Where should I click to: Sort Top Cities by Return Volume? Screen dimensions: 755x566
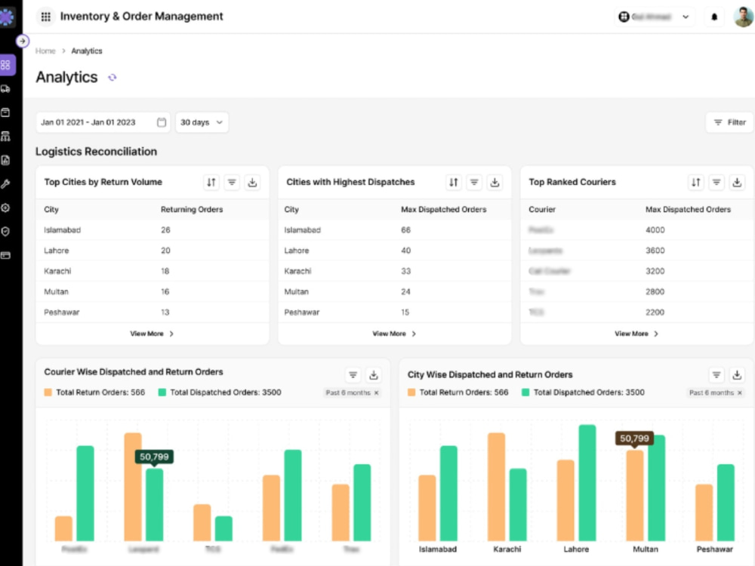coord(211,183)
